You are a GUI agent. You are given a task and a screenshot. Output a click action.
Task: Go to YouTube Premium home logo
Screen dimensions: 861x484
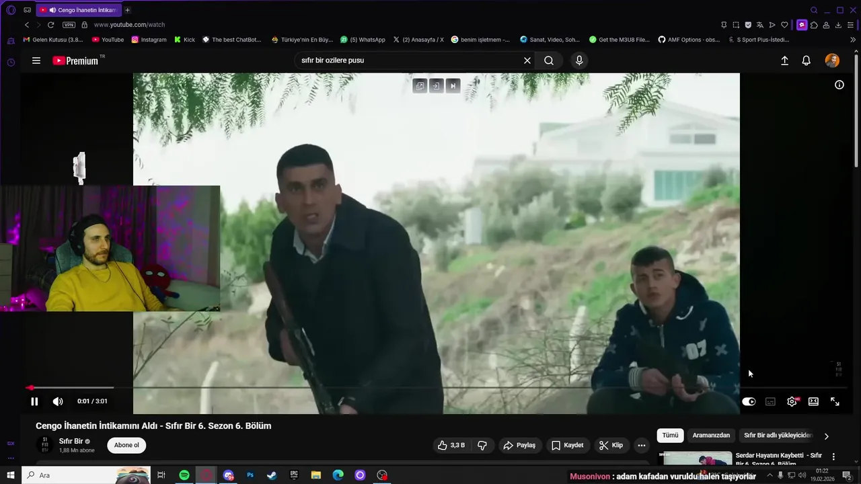tap(75, 61)
